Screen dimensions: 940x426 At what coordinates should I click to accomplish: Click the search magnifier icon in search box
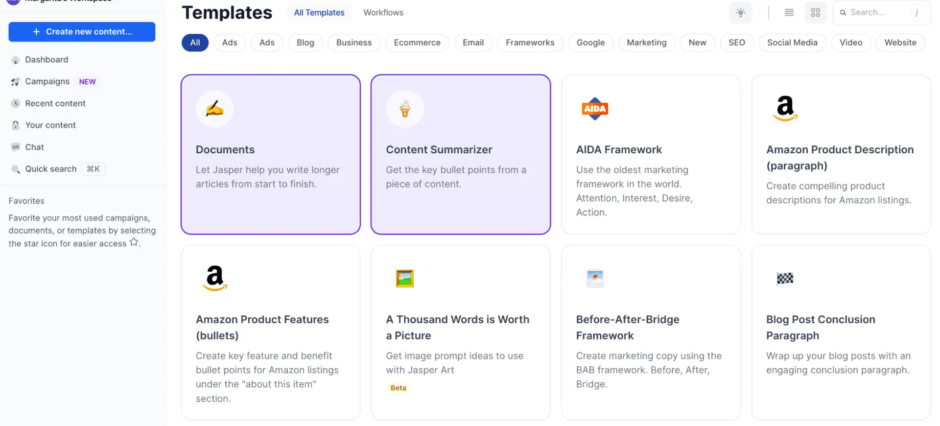[x=843, y=13]
